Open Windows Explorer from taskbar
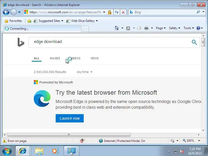The width and height of the screenshot is (208, 156). (x=39, y=151)
